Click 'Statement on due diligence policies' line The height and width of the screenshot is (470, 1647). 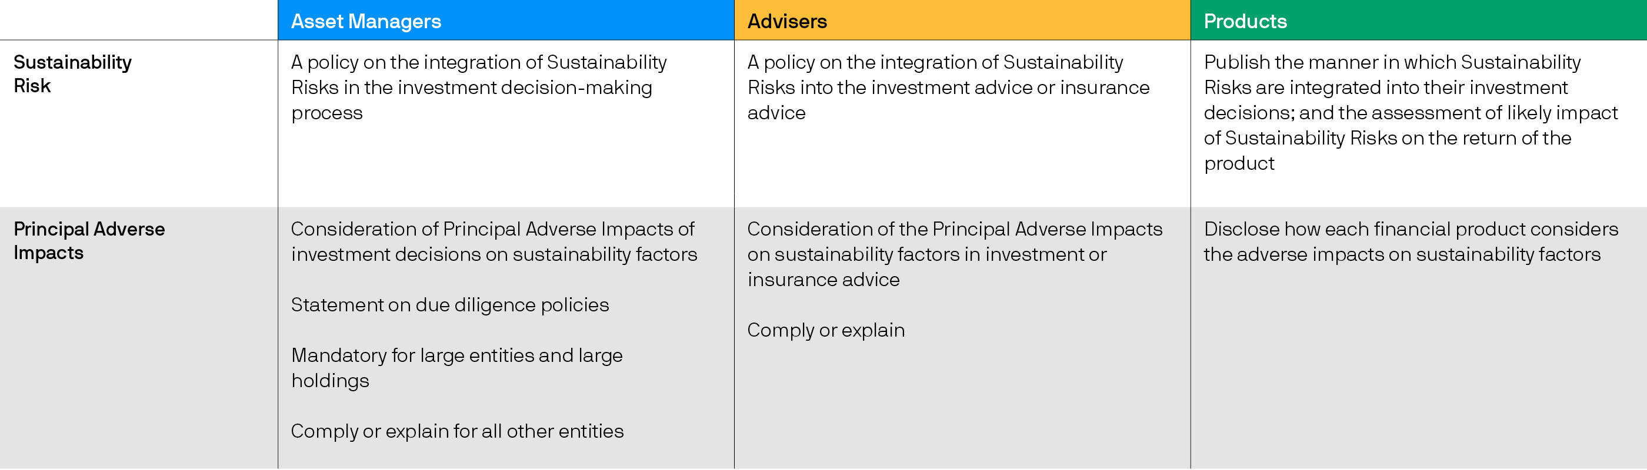[x=449, y=305]
